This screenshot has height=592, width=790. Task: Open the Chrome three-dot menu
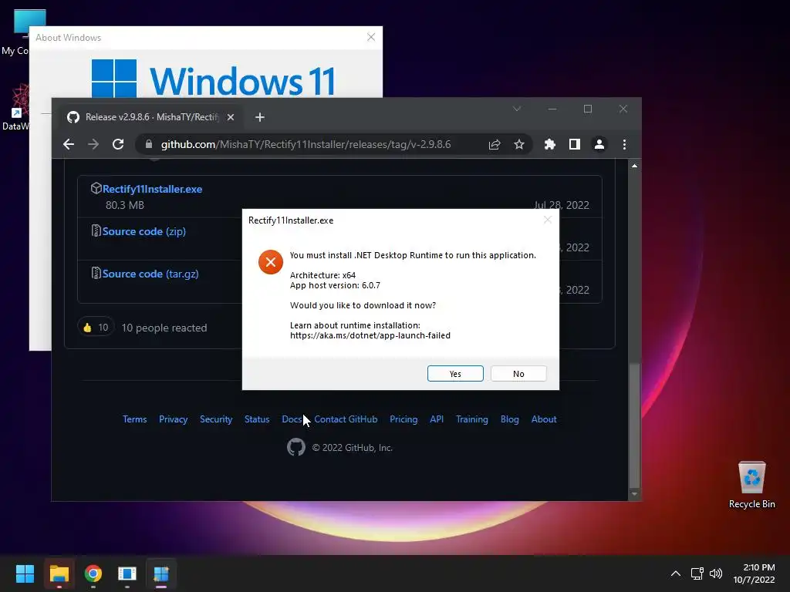pos(624,144)
